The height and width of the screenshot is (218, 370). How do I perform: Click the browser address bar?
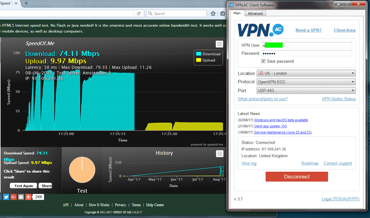click(67, 13)
